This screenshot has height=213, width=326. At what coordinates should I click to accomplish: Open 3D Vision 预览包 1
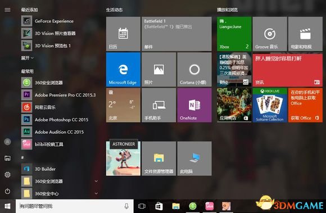[46, 46]
